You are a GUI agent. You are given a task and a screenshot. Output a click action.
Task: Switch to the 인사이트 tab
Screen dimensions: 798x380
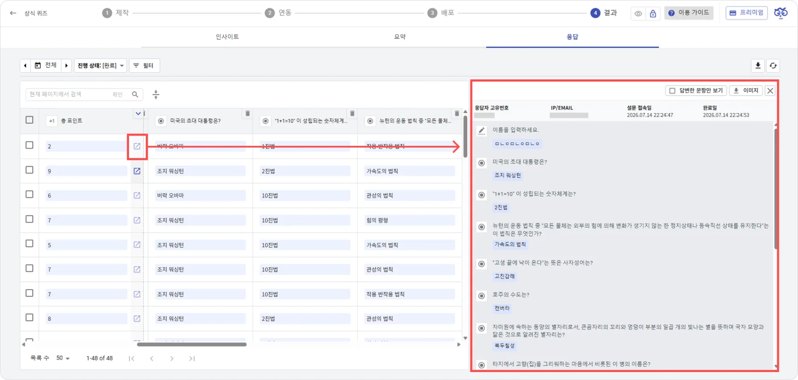point(227,37)
